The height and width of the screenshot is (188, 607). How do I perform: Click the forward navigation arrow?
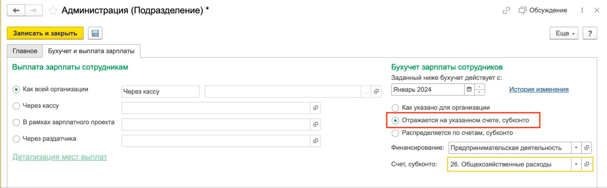pyautogui.click(x=33, y=11)
